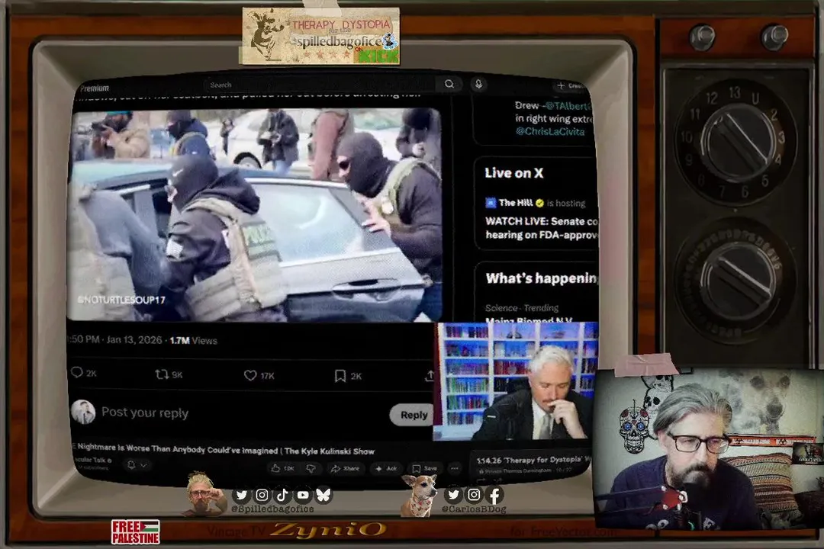
Task: Click the voice search microphone icon
Action: [x=478, y=84]
